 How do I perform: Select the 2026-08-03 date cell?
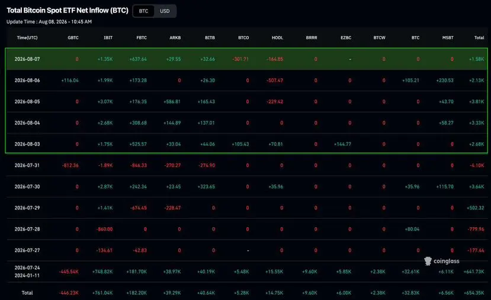(27, 144)
